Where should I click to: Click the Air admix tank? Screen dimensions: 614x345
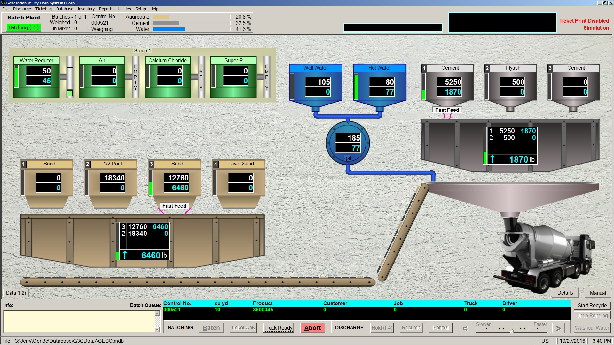(102, 77)
